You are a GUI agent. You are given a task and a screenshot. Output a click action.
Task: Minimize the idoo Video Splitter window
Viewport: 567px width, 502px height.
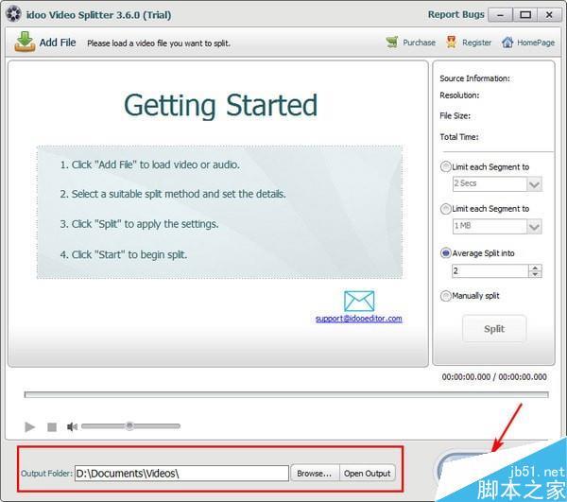(501, 15)
